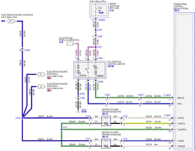
Task: Open the 151-17 link under sensor #22
Action: pyautogui.click(x=105, y=137)
